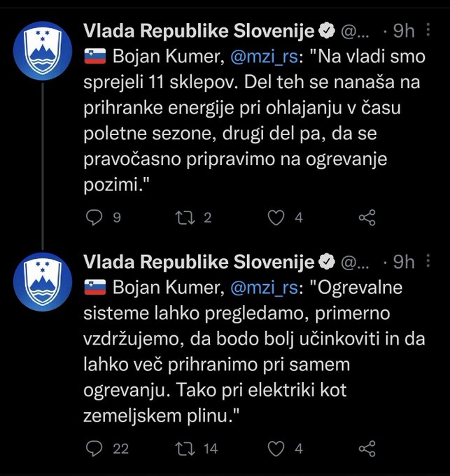The height and width of the screenshot is (476, 450).
Task: Open Vlada Republike Slovenije name in second tweet
Action: click(199, 262)
